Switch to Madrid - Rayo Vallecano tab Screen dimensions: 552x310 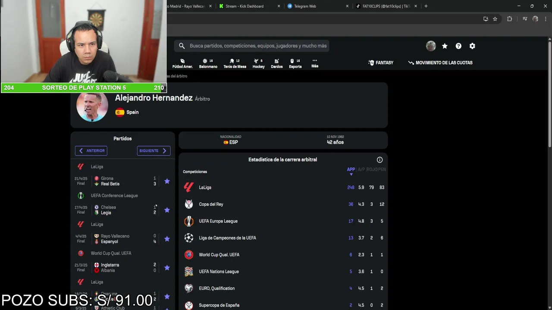(x=186, y=6)
